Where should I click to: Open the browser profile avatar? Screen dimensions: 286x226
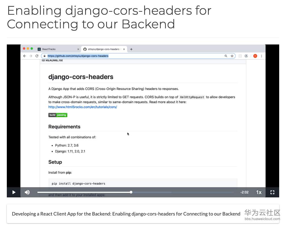(x=255, y=56)
